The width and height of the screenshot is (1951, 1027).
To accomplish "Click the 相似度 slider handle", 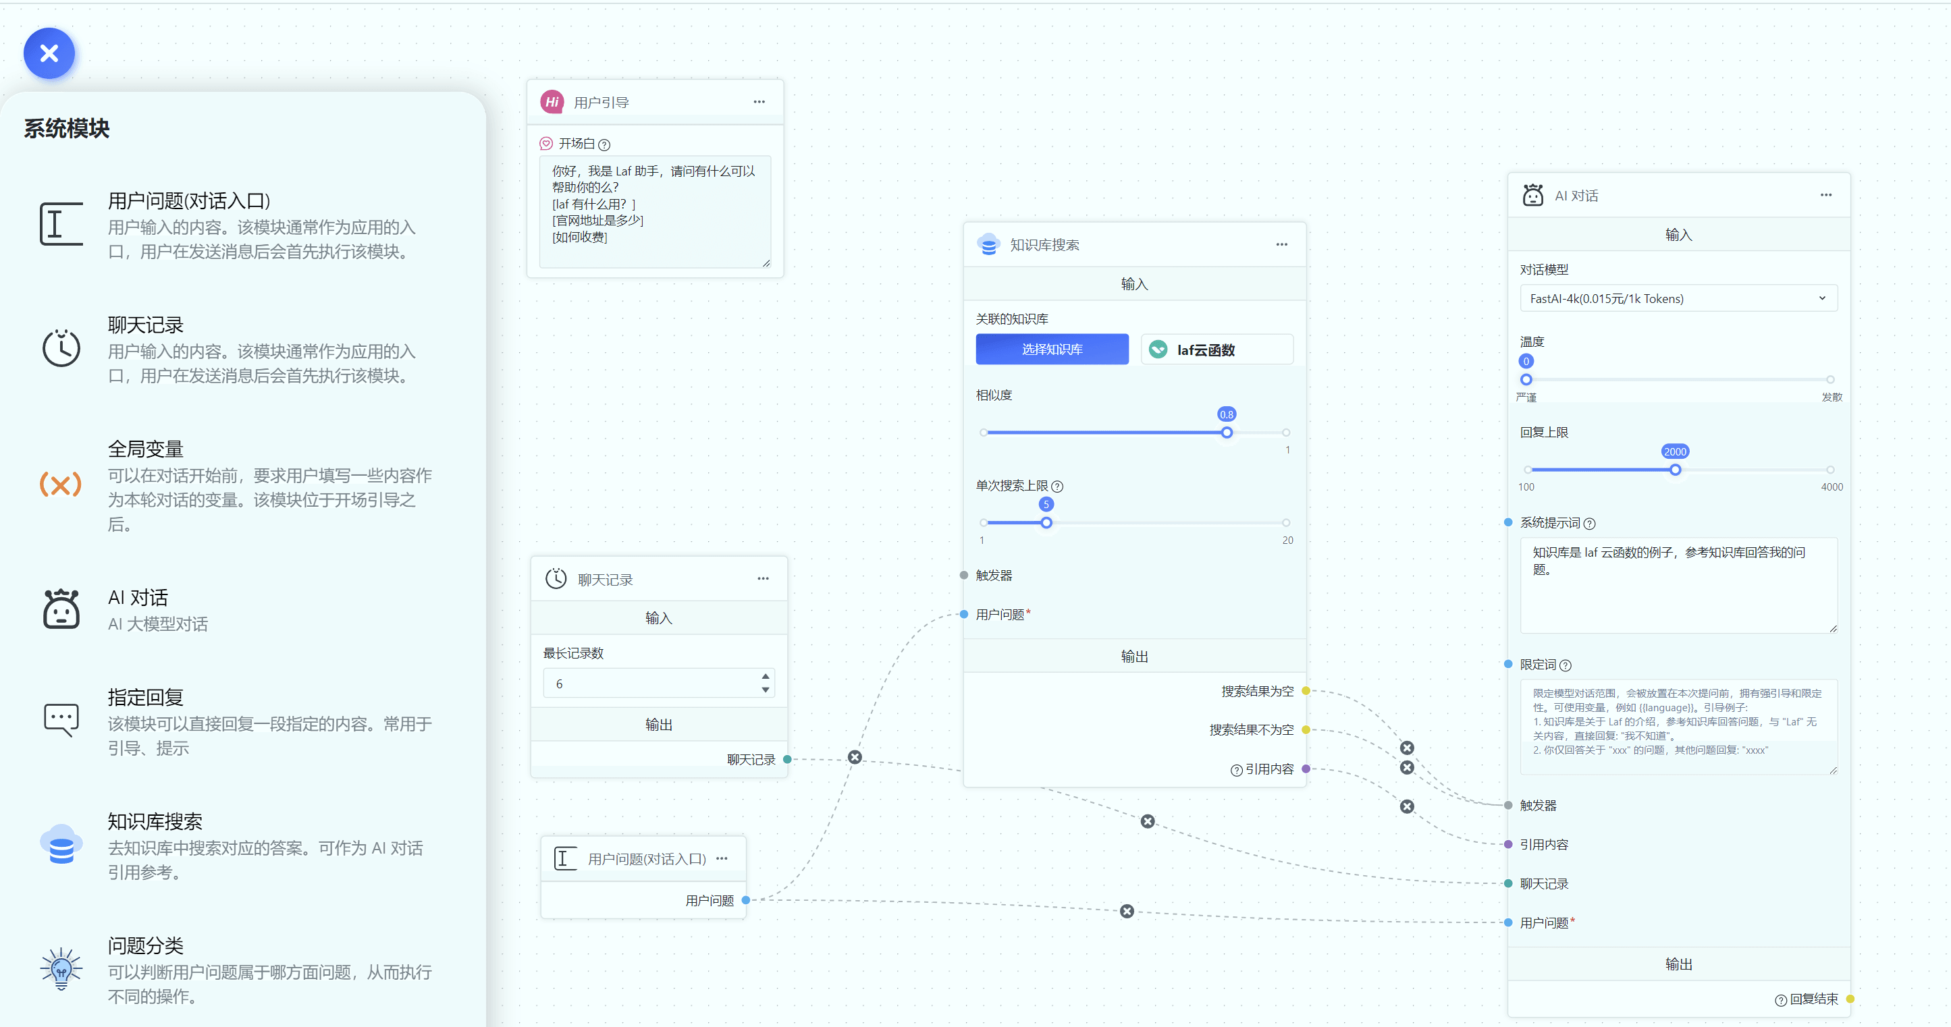I will point(1227,433).
